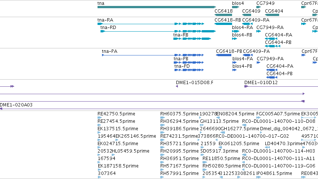This screenshot has height=179, width=318.
Task: Click the blos4 gene label
Action: point(238,3)
